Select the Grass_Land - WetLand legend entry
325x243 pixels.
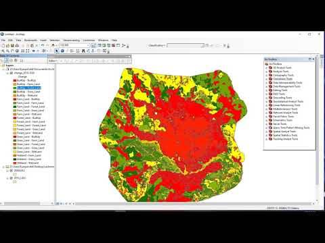29,152
